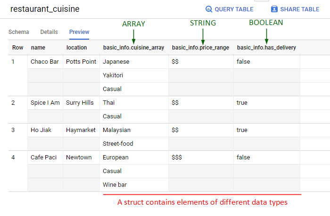Select the Surry Hills location cell
Screen dimensions: 330x216
tap(81, 103)
